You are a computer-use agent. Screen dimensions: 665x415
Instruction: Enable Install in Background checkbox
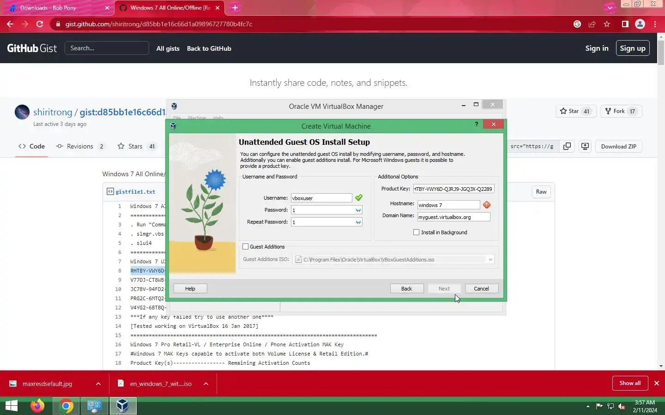coord(416,232)
